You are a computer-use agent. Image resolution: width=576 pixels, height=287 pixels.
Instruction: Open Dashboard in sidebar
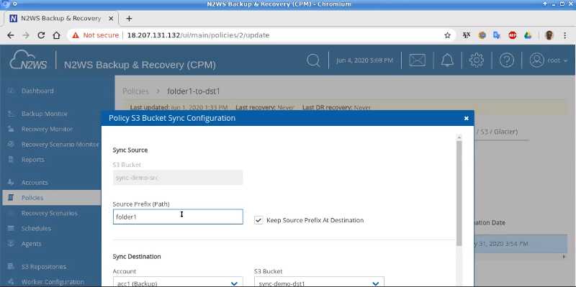tap(37, 91)
